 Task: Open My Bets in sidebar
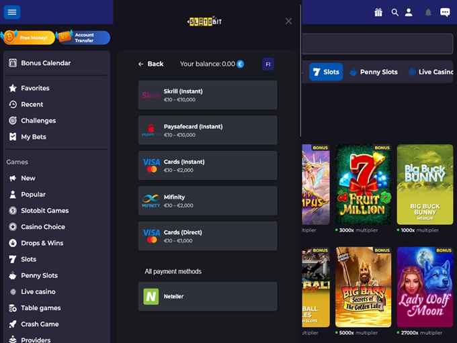28,137
